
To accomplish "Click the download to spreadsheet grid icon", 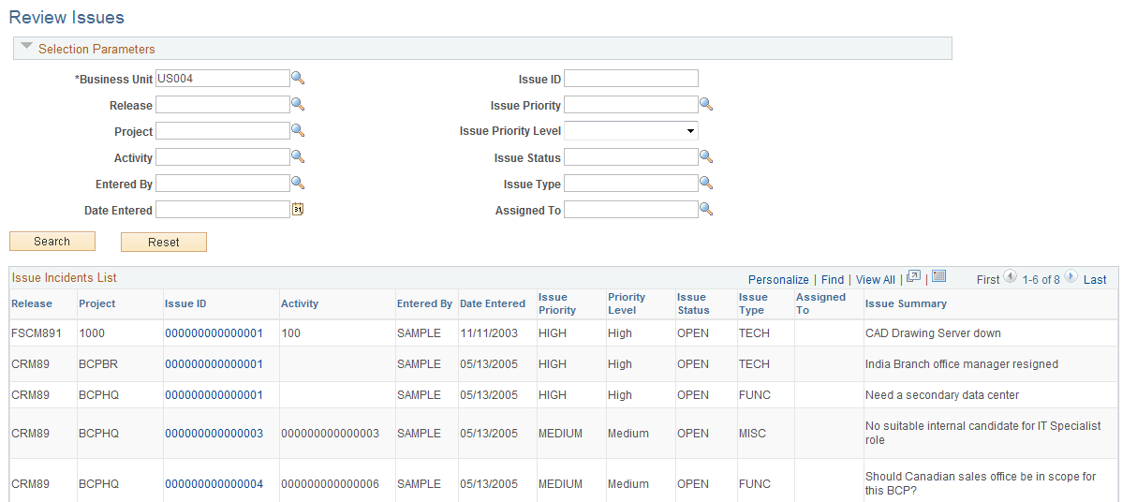I will (x=939, y=277).
